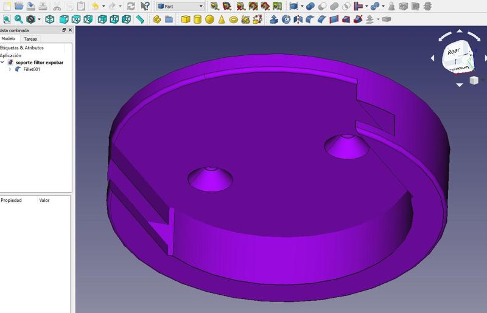Set the view to Bottom

[114, 19]
